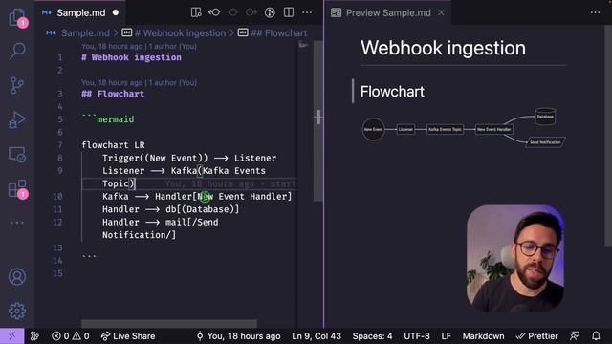Click the horizontal scrollbar of the editor
Viewport: 612px width, 344px height.
click(x=169, y=323)
